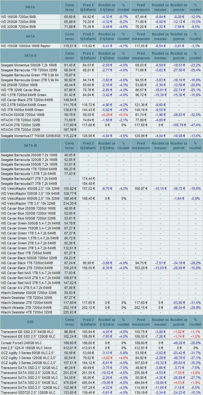The width and height of the screenshot is (203, 395).
Task: Click 'Transcend SATA SSD 2.5" 64GB SLC' name
Action: point(29,383)
